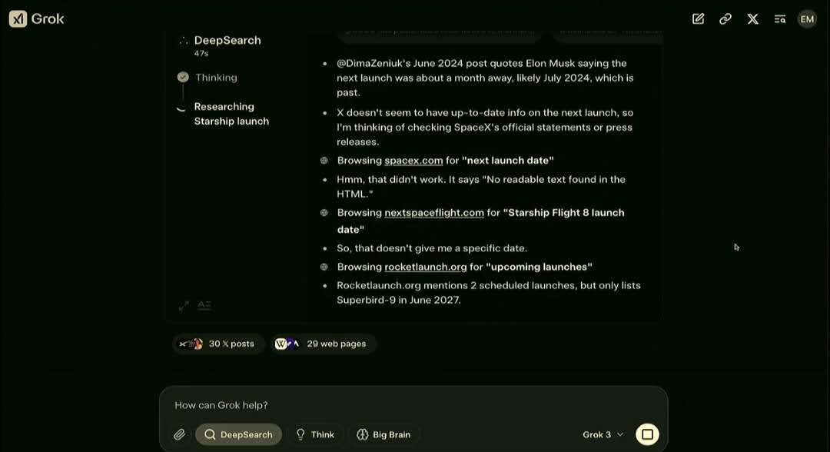Open the rocketlaunch.org link
This screenshot has width=830, height=452.
point(426,267)
